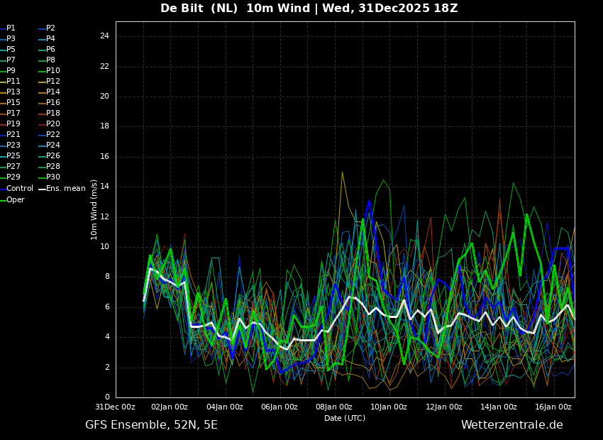Click the P26 legend label
603x440 pixels.
(50, 155)
